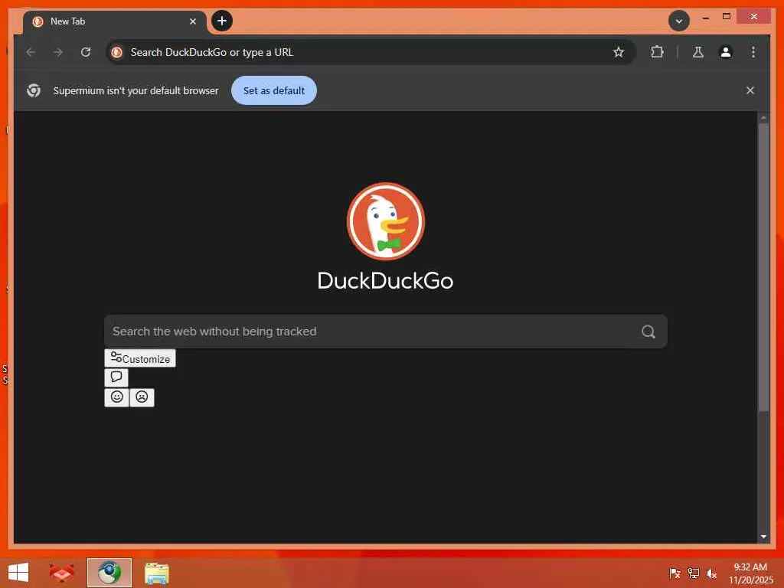Click Set as default button
The image size is (784, 588).
coord(274,90)
